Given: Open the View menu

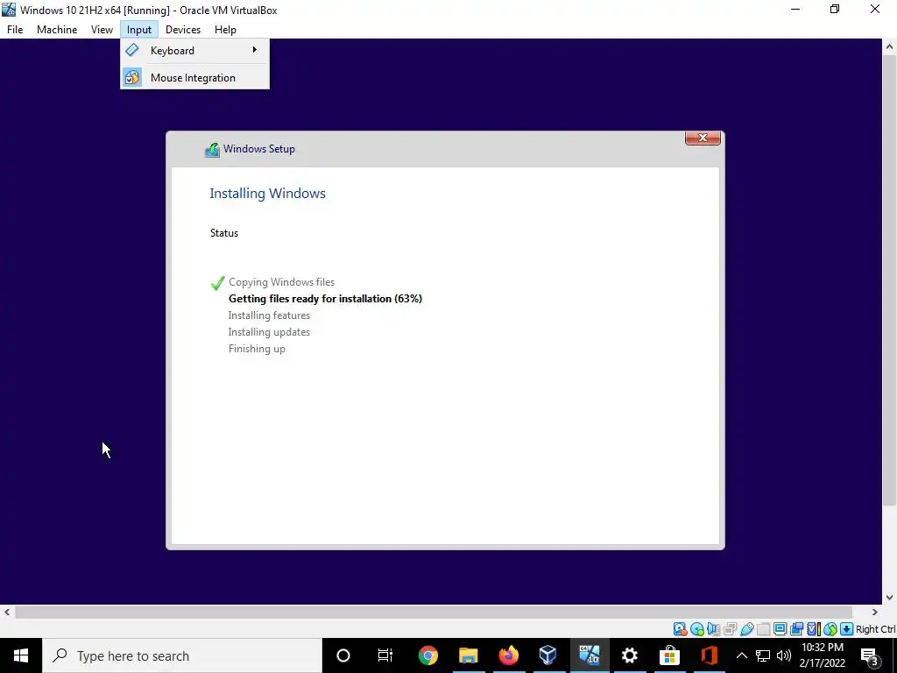Looking at the screenshot, I should point(102,30).
